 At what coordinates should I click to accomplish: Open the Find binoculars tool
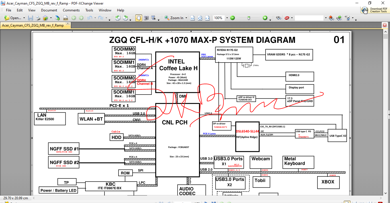279,18
